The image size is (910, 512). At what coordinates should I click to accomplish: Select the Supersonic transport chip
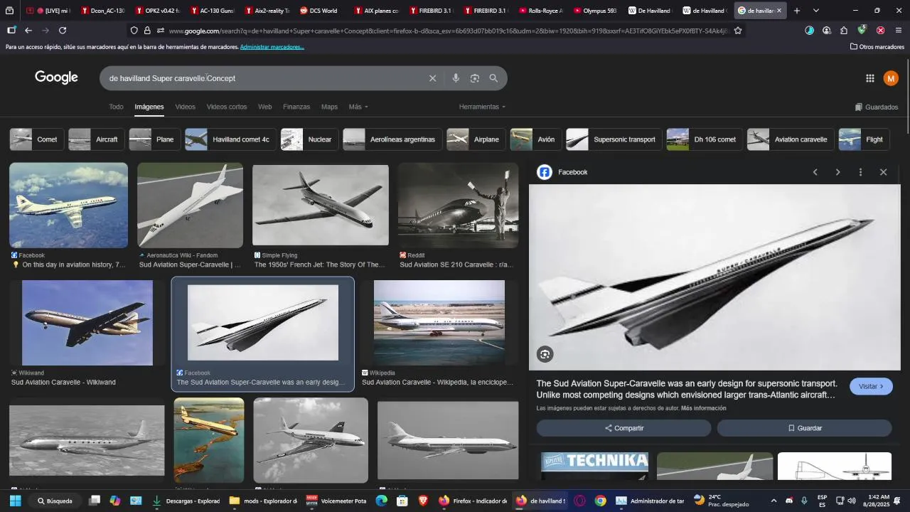614,139
